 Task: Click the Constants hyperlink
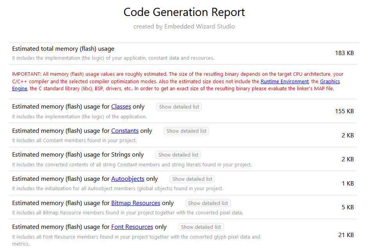125,131
